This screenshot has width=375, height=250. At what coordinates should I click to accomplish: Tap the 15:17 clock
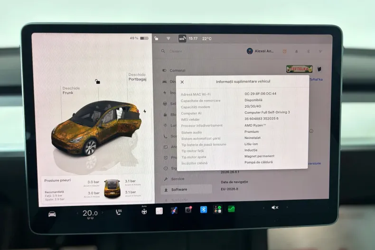(193, 38)
